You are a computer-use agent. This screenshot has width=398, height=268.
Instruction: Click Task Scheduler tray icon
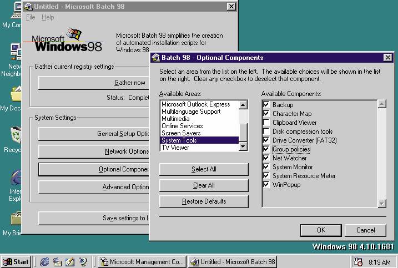[x=358, y=262]
